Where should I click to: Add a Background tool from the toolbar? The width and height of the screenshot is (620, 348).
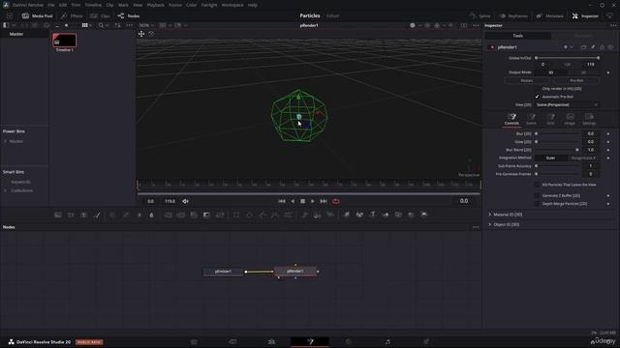point(58,215)
